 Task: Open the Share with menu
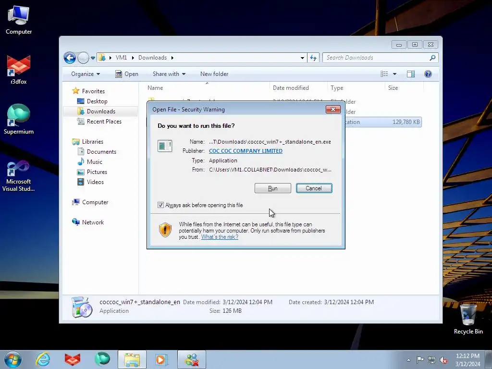(169, 74)
